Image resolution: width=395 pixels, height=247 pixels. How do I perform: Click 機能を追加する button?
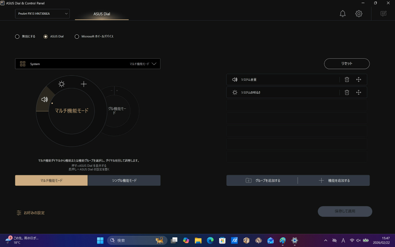334,181
